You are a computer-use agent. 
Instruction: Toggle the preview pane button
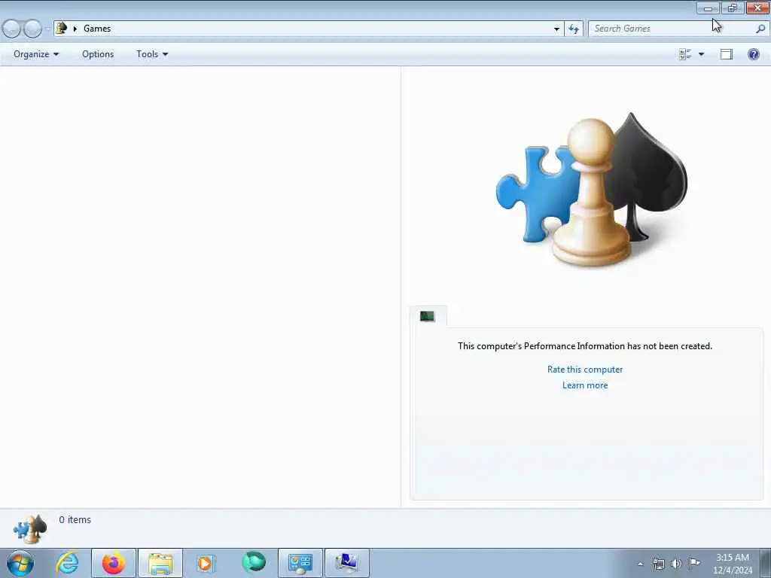point(727,54)
